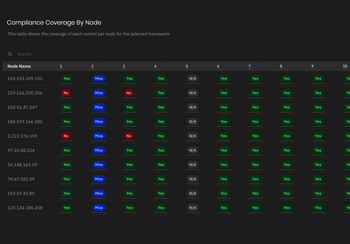Viewport: 350px width, 244px height.
Task: Click Miss badge in 34.148.163.59 row
Action: click(99, 165)
